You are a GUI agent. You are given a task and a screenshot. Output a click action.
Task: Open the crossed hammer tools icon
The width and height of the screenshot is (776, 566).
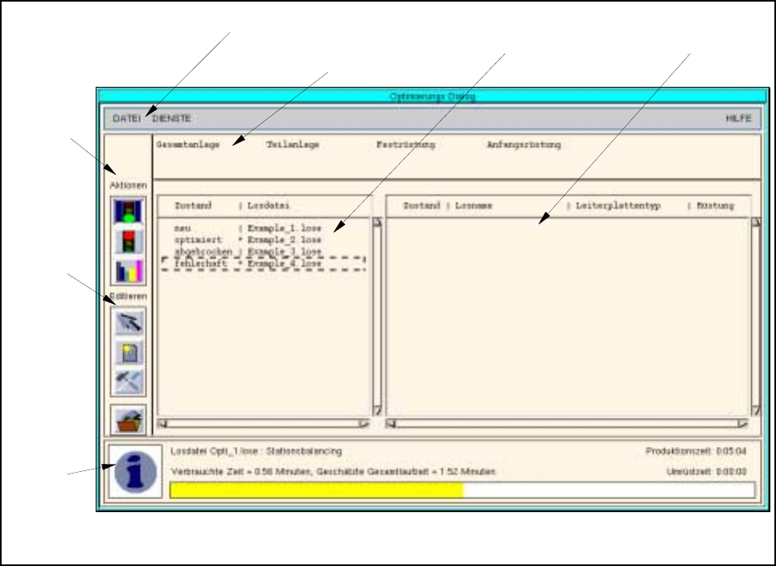pyautogui.click(x=129, y=382)
